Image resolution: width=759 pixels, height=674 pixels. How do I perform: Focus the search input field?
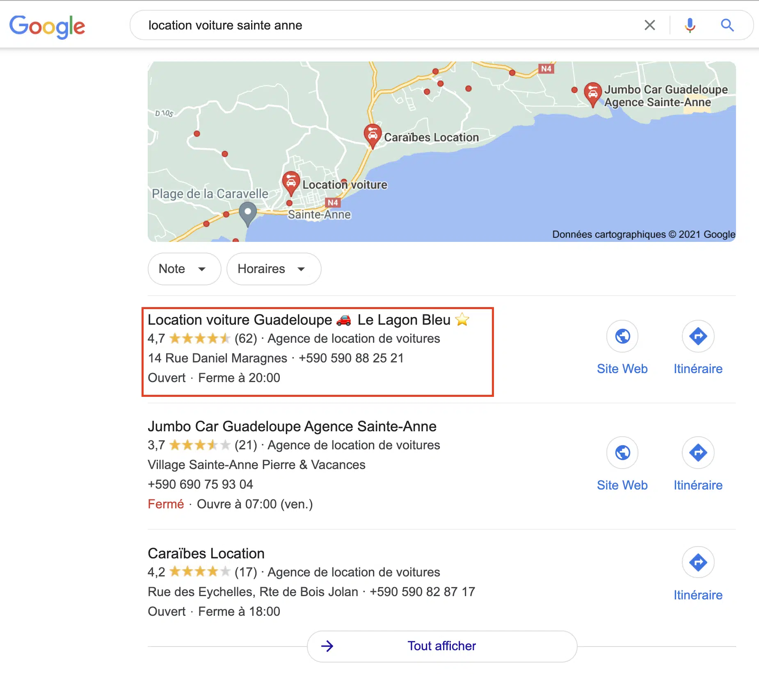coord(390,25)
